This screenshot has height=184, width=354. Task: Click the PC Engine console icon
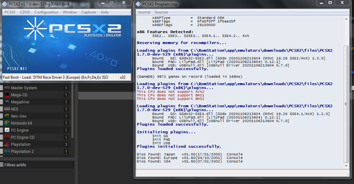7,130
